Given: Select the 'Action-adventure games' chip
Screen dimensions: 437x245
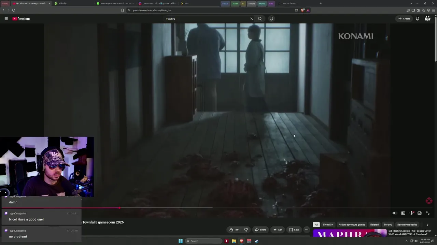Looking at the screenshot, I should point(352,225).
